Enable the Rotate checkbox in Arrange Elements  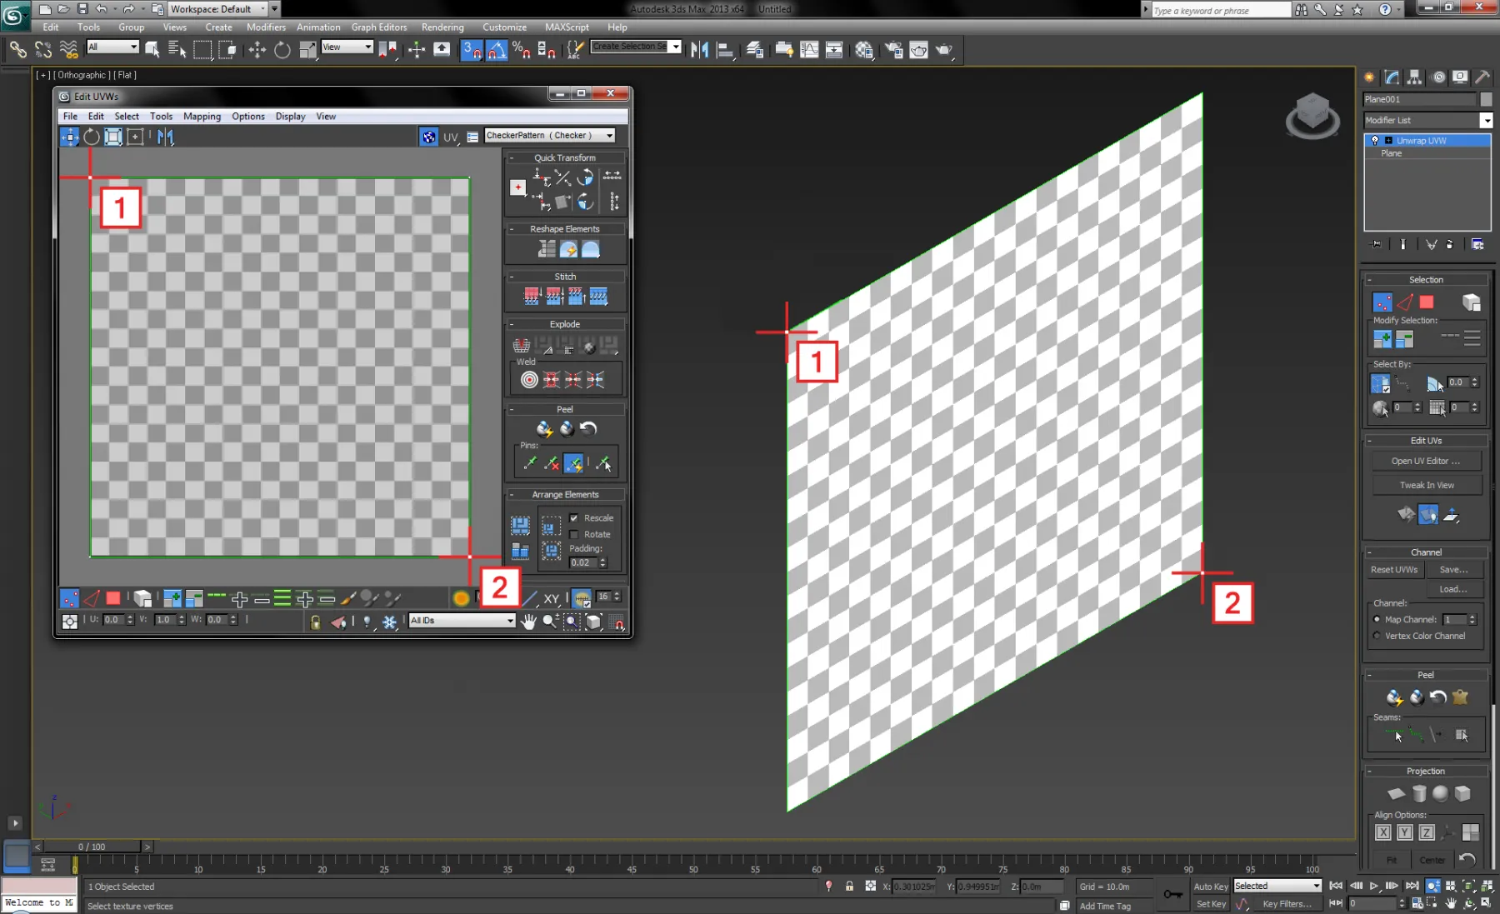(573, 534)
